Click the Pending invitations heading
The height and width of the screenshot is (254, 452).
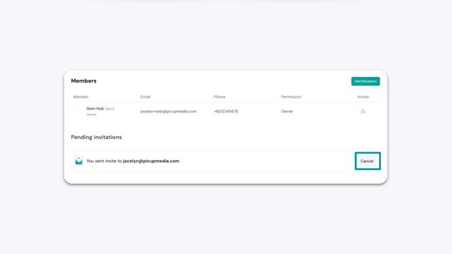(x=97, y=137)
